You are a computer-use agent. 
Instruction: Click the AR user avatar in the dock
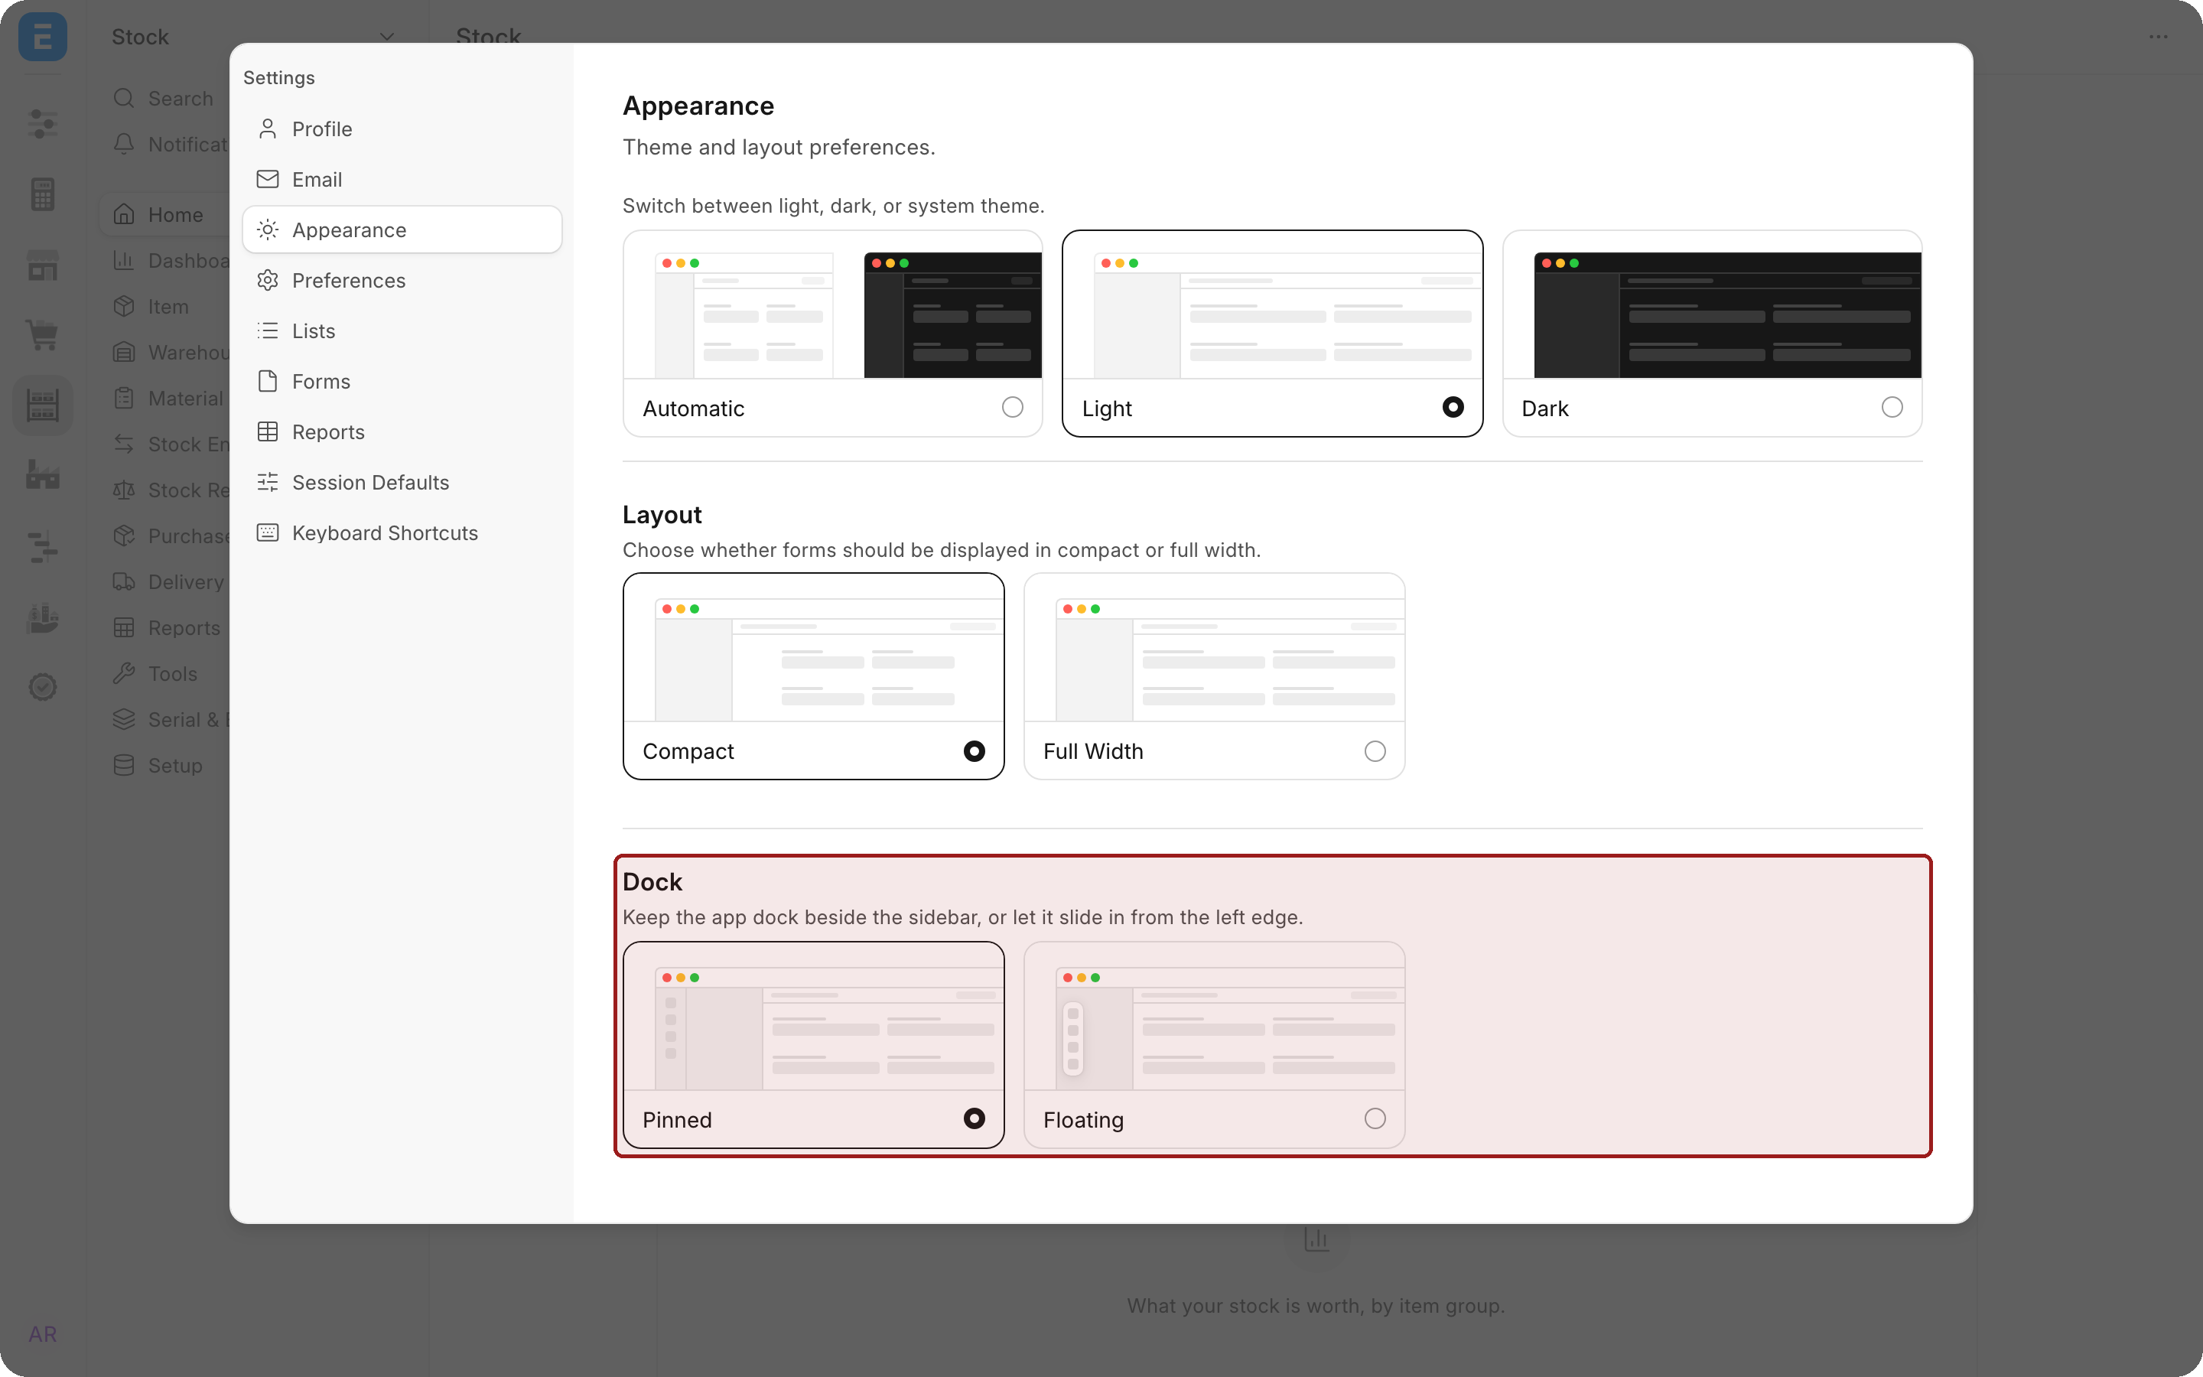43,1334
